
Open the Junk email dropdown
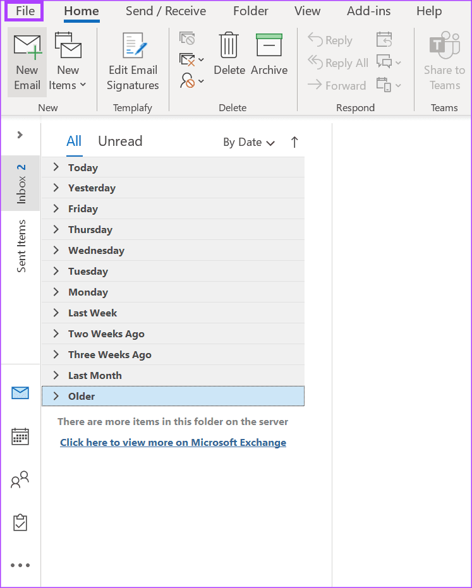coord(191,81)
